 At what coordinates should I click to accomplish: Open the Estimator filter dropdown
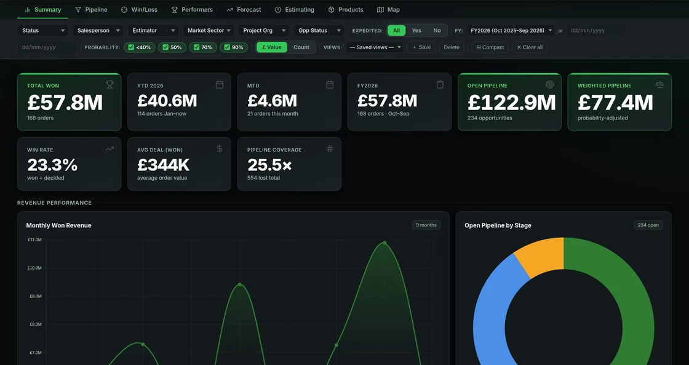click(153, 30)
